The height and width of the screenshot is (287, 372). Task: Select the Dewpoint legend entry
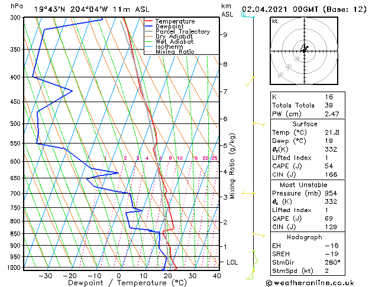click(169, 27)
